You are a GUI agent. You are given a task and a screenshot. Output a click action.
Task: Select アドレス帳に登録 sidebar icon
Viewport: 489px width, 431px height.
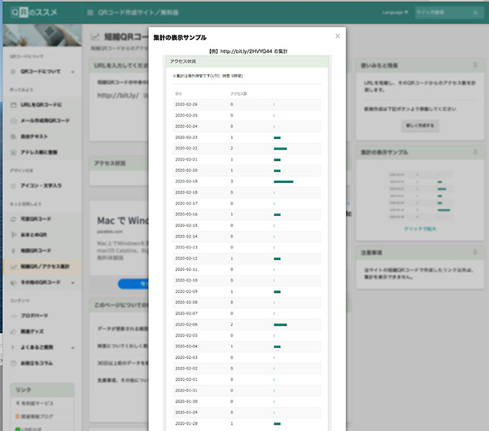pyautogui.click(x=13, y=152)
